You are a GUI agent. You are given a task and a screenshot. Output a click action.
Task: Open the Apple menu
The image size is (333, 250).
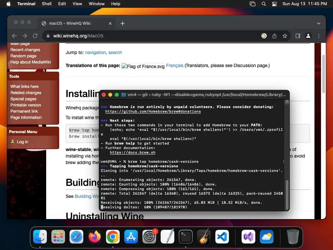(x=8, y=4)
